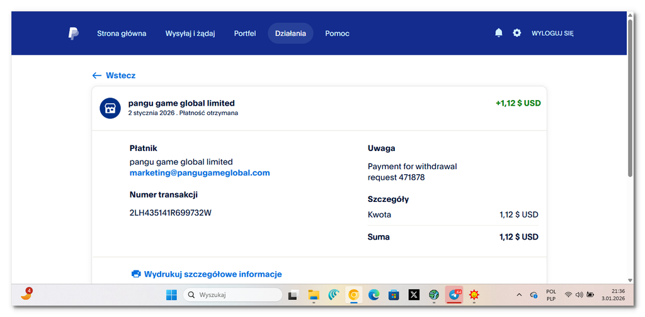Open File Explorer from the taskbar
The height and width of the screenshot is (317, 645).
click(x=314, y=295)
